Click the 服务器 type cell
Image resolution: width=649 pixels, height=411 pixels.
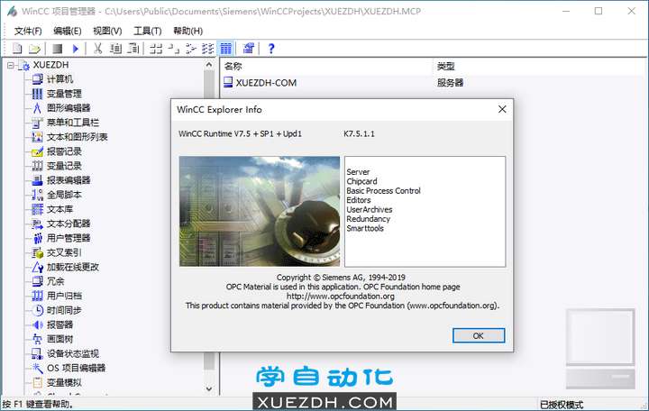[x=450, y=83]
